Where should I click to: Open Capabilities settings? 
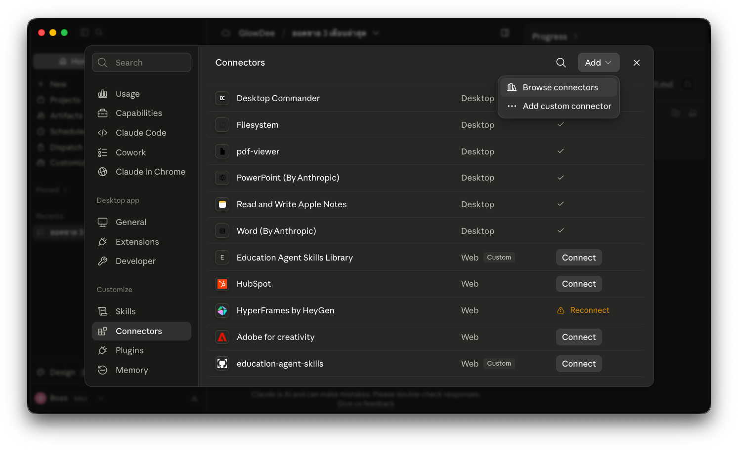point(141,113)
